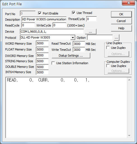Uncheck the Use Thread checkbox
The image size is (137, 144).
74,13
